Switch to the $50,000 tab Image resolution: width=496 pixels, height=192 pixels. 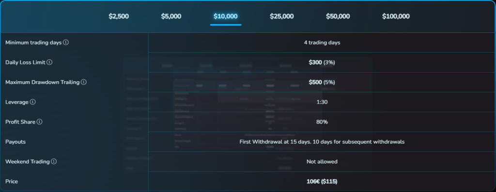coord(338,16)
